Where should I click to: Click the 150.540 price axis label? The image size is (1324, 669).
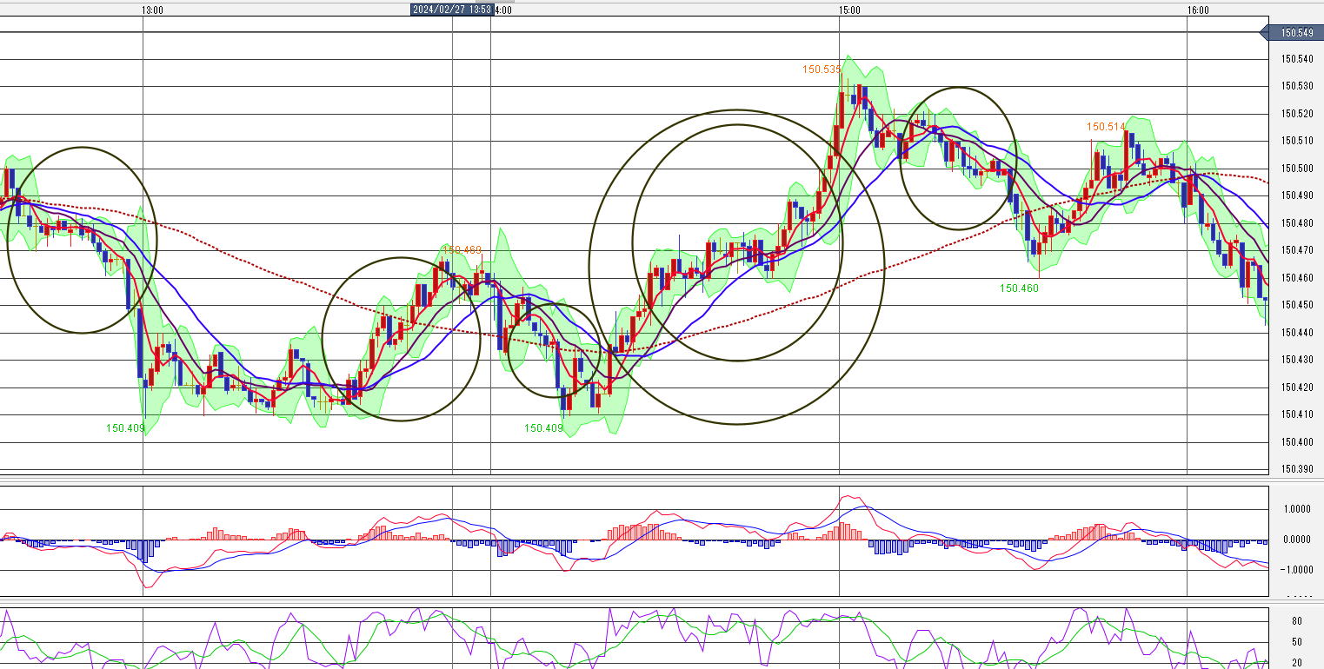[1296, 59]
